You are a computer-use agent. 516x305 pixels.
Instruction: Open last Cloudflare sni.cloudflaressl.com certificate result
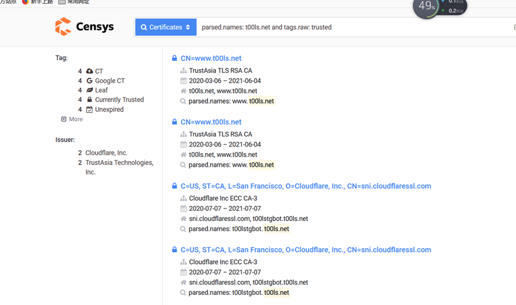tap(305, 250)
